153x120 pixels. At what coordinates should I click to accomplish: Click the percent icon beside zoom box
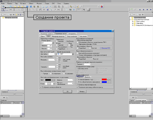coord(84,9)
